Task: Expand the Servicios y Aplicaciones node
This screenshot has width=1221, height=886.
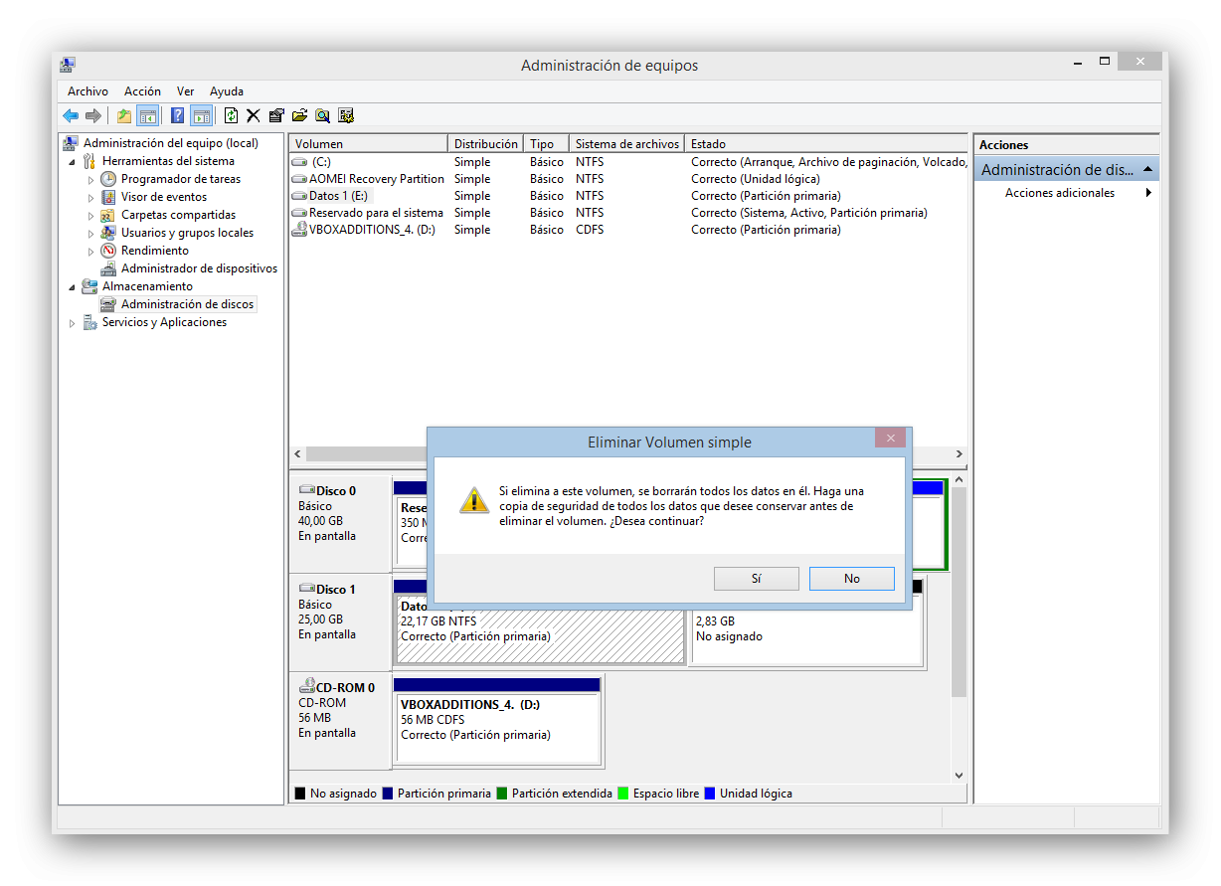Action: click(x=72, y=323)
